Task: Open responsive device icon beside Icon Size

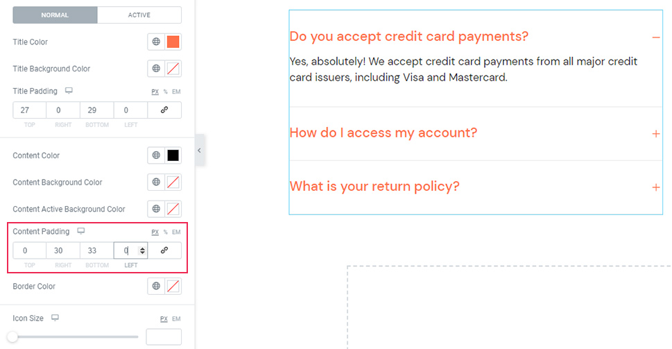Action: pos(55,318)
